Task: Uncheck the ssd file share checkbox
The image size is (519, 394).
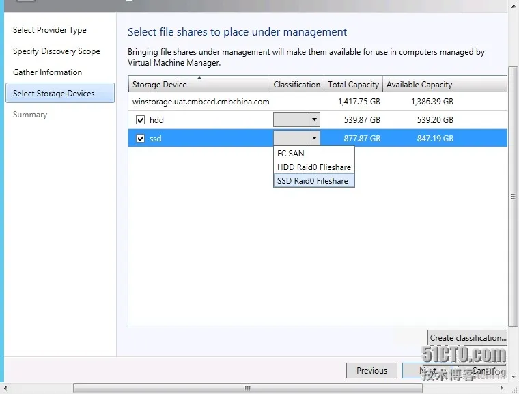Action: click(141, 139)
